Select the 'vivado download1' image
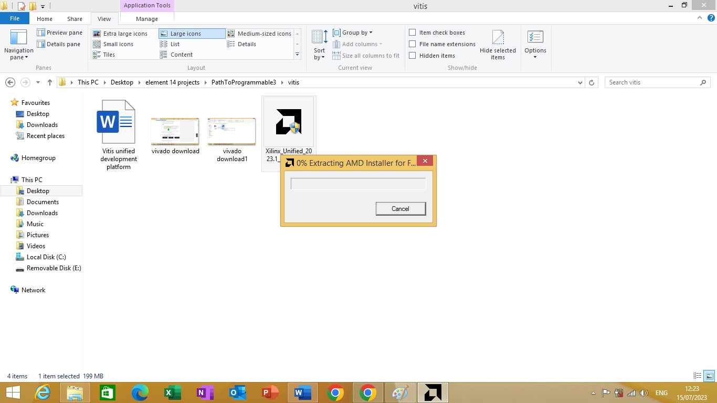Image resolution: width=717 pixels, height=403 pixels. 232,139
